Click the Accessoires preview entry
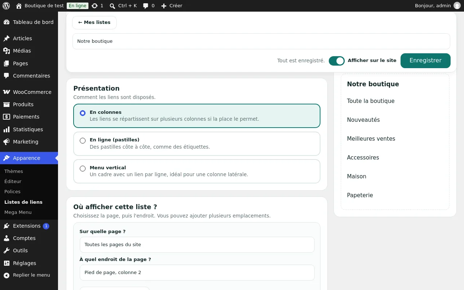 (x=363, y=158)
